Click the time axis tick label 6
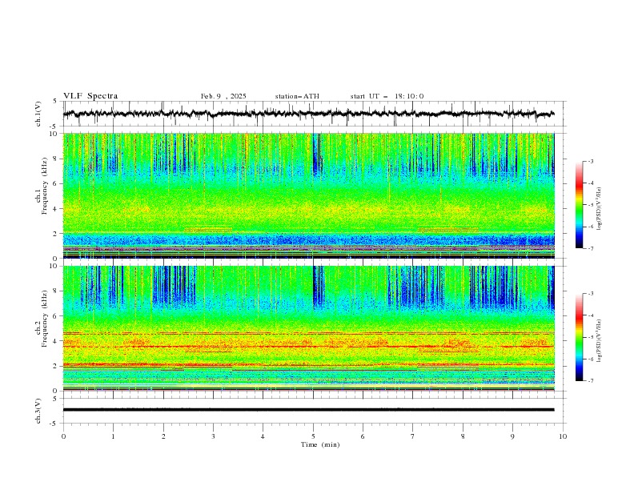This screenshot has width=634, height=490. pos(363,436)
